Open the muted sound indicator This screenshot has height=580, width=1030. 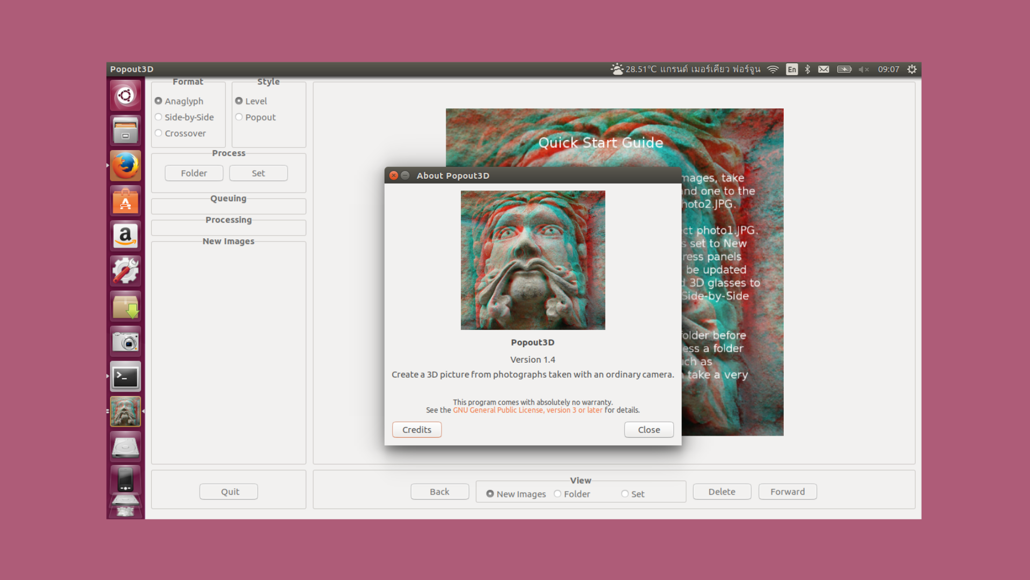point(864,69)
